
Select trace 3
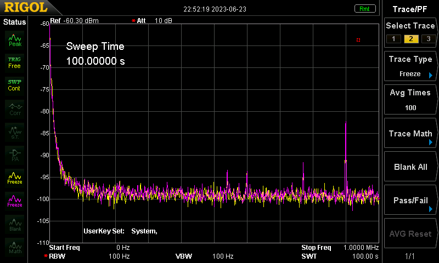(429, 39)
